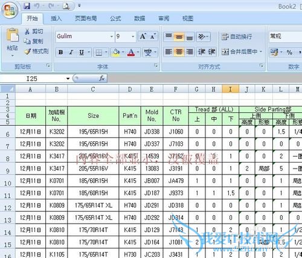The width and height of the screenshot is (302, 258).
Task: Click the insert function fx button
Action: [x=102, y=79]
